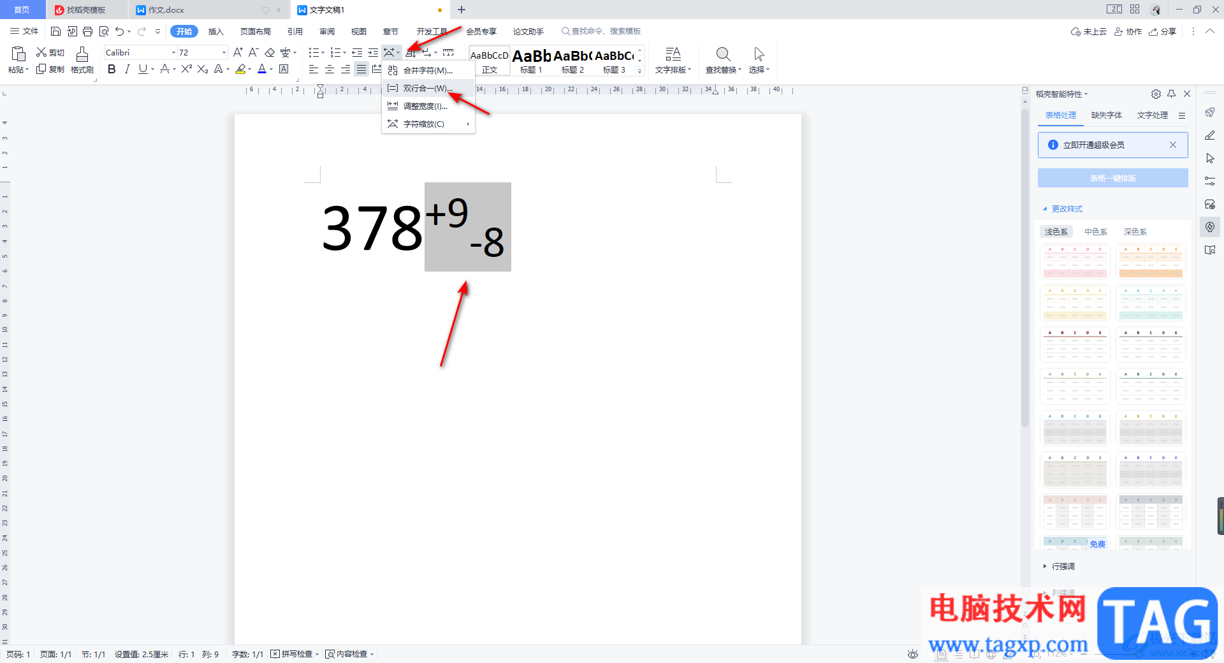Toggle spell check (拼写检查) in status bar
Image resolution: width=1224 pixels, height=663 pixels.
pyautogui.click(x=295, y=654)
